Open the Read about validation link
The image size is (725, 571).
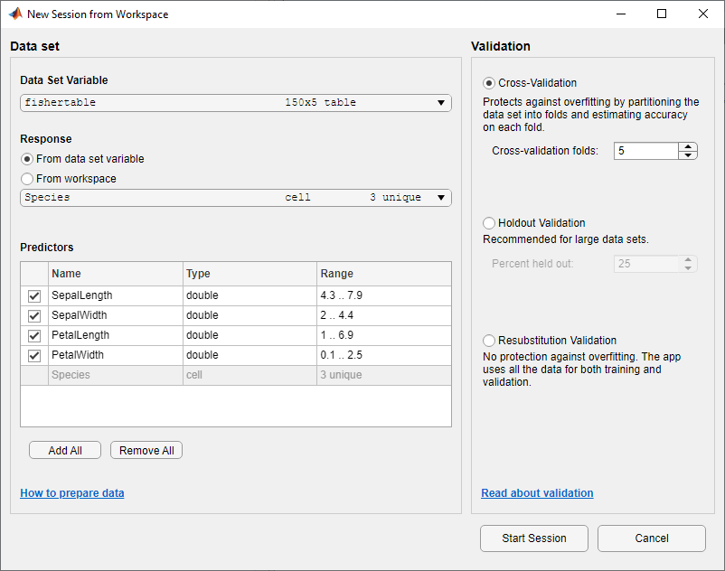click(x=537, y=492)
